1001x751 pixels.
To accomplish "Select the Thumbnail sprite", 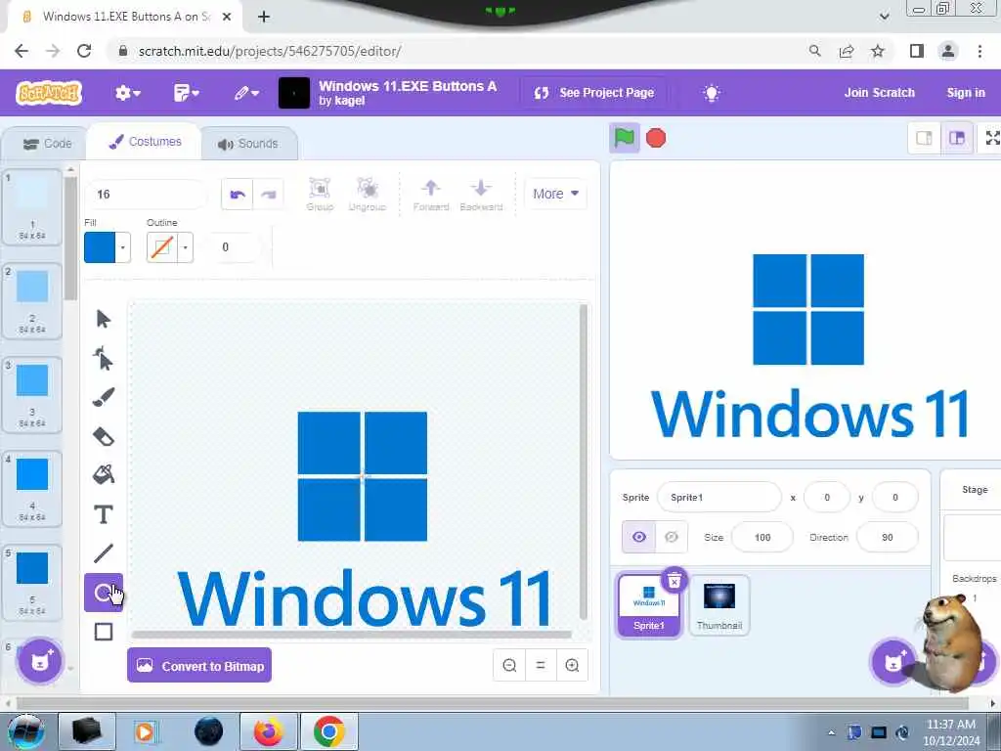I will 719,604.
